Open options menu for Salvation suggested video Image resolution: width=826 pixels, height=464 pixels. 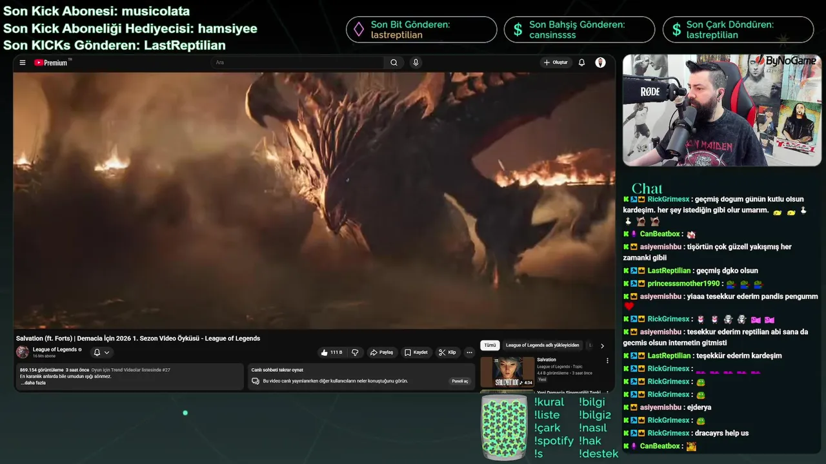click(607, 361)
